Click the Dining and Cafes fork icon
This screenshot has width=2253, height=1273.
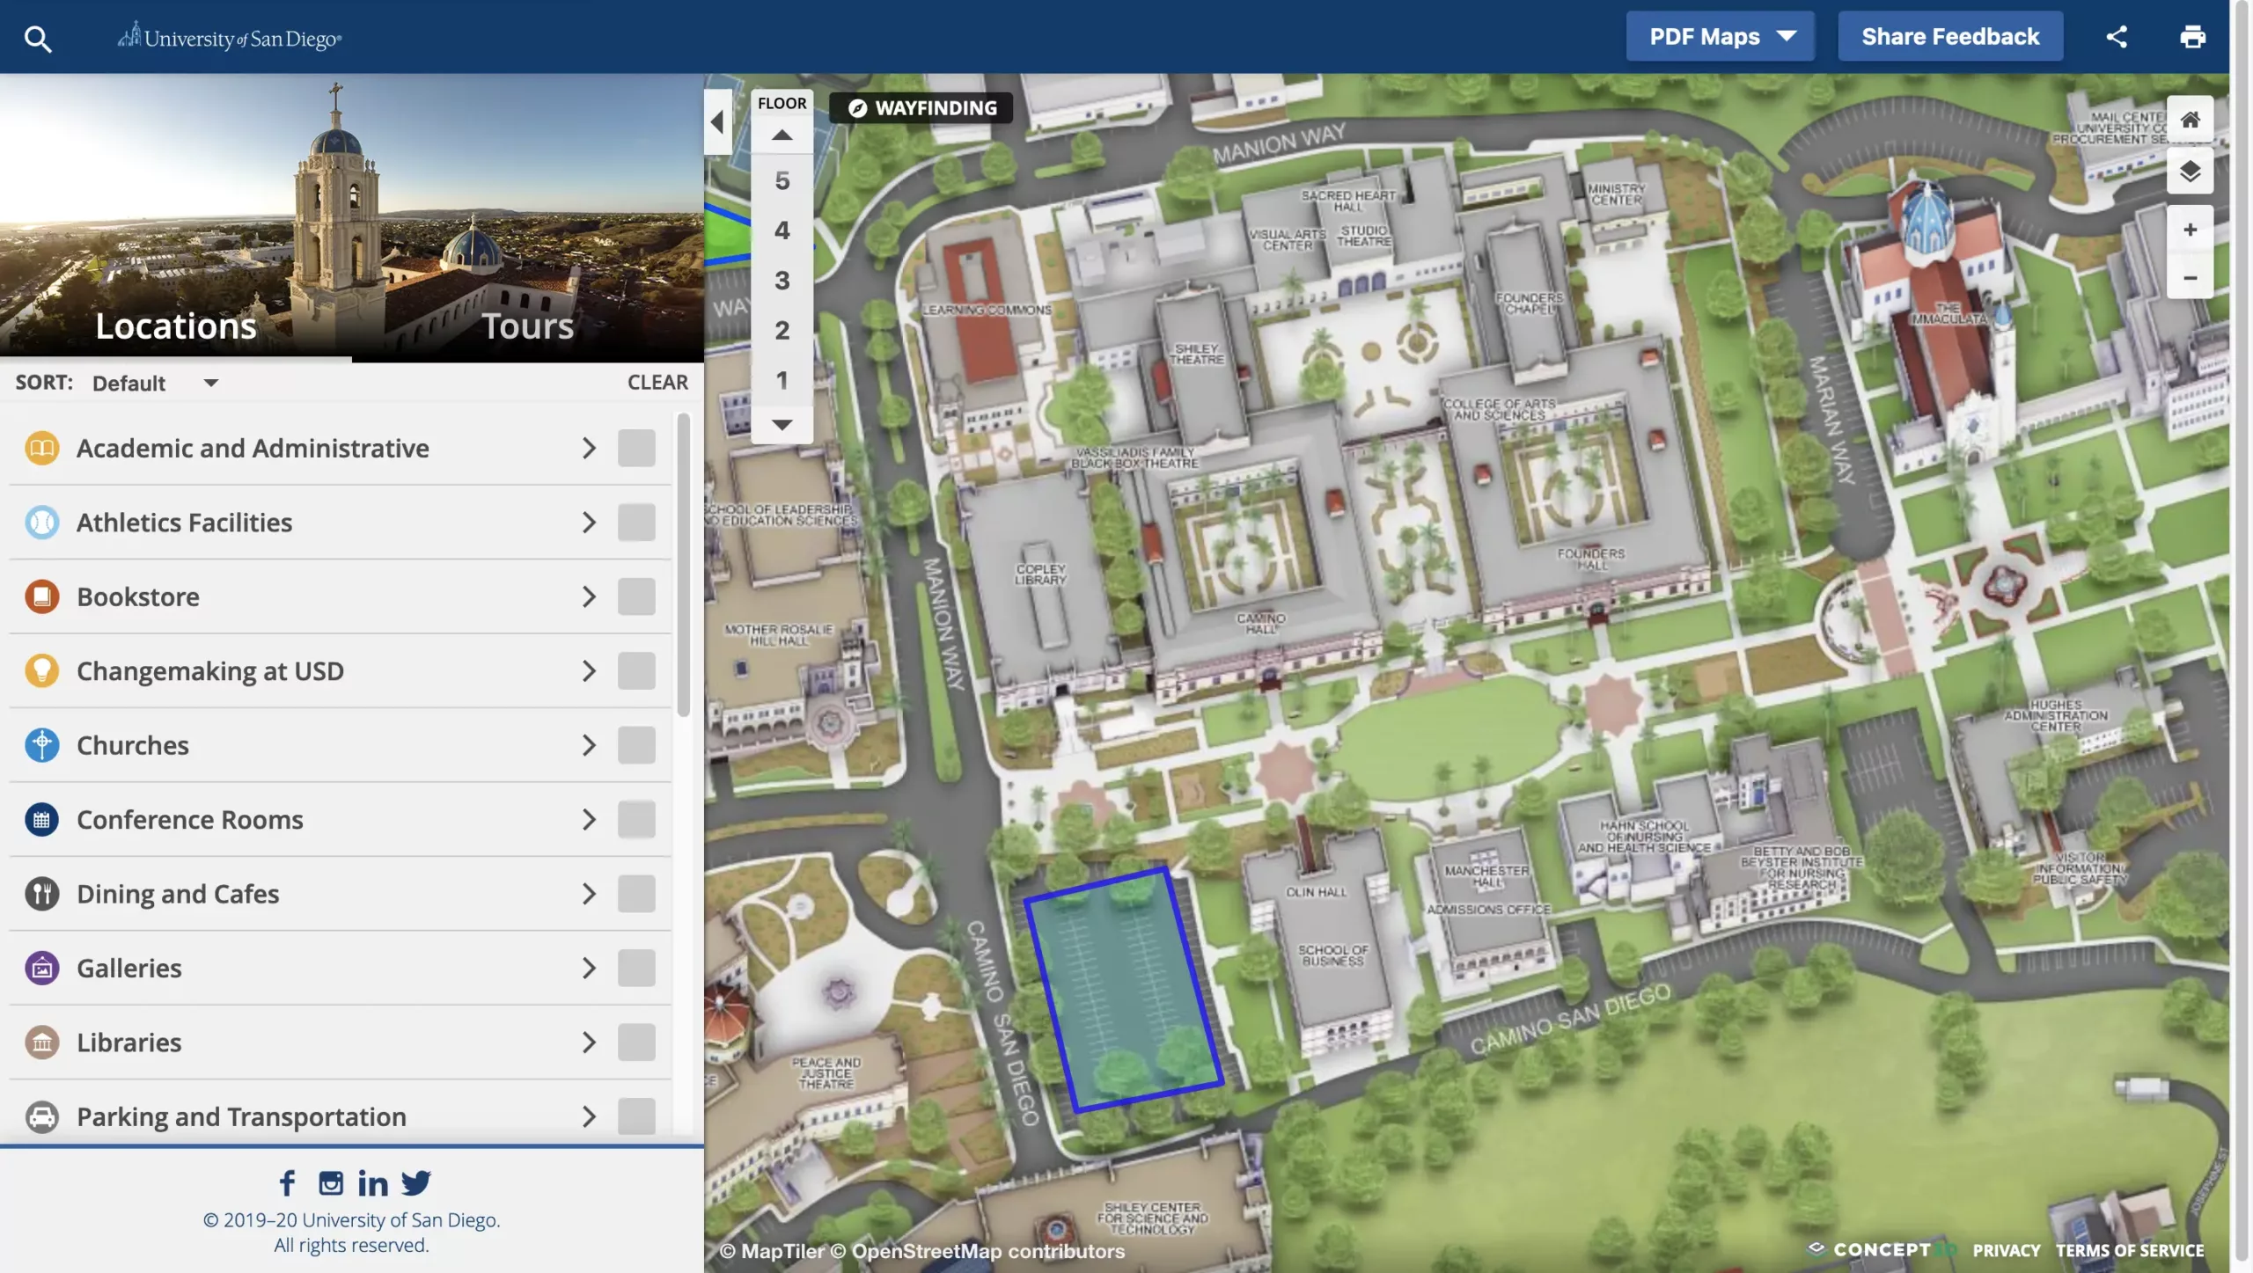tap(41, 894)
